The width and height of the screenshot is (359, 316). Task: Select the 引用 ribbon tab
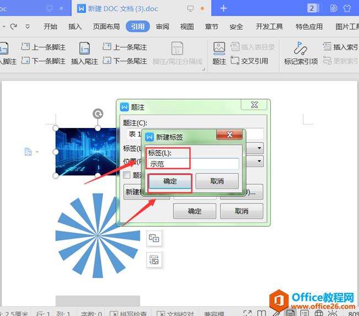[x=138, y=26]
